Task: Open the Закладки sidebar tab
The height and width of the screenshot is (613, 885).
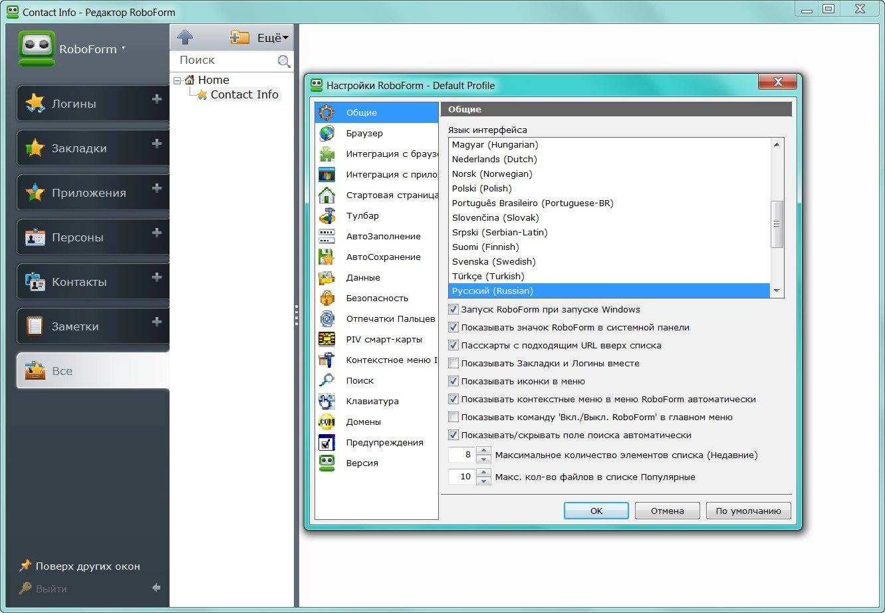Action: coord(92,148)
